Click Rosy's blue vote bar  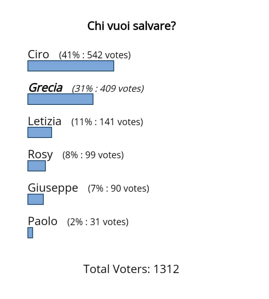[x=37, y=166]
